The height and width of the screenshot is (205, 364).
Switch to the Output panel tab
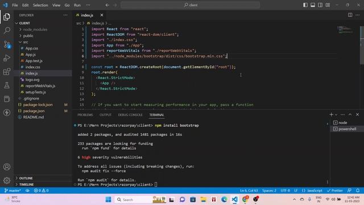click(105, 115)
